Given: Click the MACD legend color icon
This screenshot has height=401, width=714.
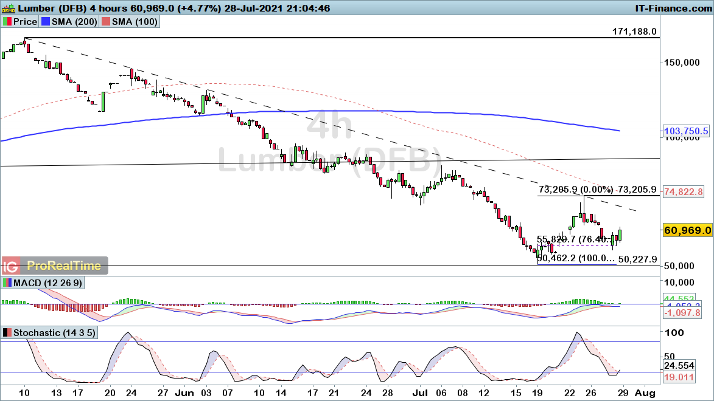Looking at the screenshot, I should tap(7, 283).
